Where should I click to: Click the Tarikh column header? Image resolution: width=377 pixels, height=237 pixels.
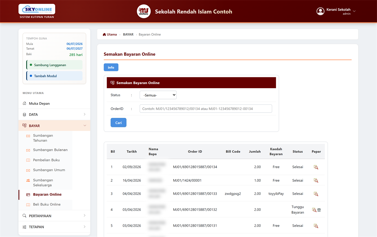(132, 152)
